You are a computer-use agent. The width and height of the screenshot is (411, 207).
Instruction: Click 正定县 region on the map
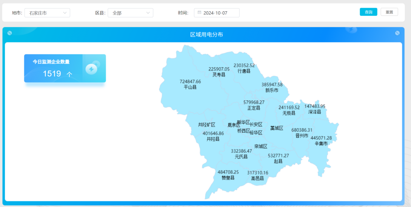click(x=254, y=108)
